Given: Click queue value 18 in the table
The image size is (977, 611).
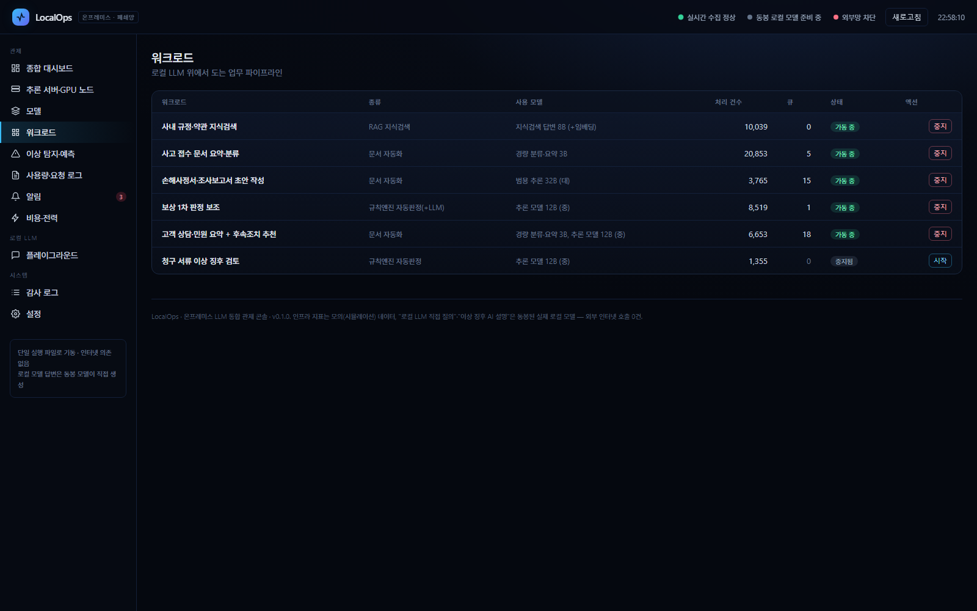Looking at the screenshot, I should [x=807, y=235].
